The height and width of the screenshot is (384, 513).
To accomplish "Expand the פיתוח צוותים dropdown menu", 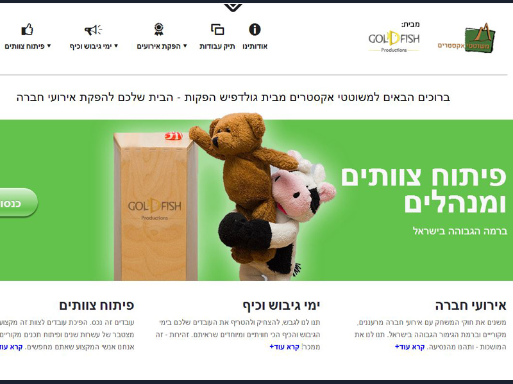I will point(28,46).
